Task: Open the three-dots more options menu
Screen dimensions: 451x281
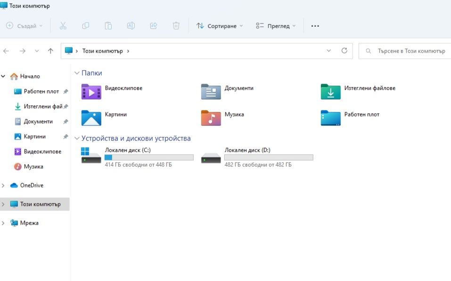Action: (x=315, y=26)
